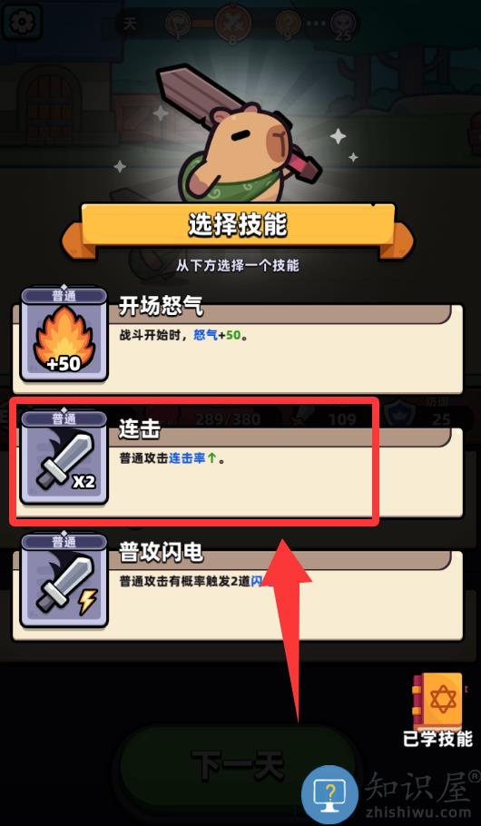This screenshot has width=481, height=826.
Task: Click the sword X2 combo icon
Action: point(64,457)
